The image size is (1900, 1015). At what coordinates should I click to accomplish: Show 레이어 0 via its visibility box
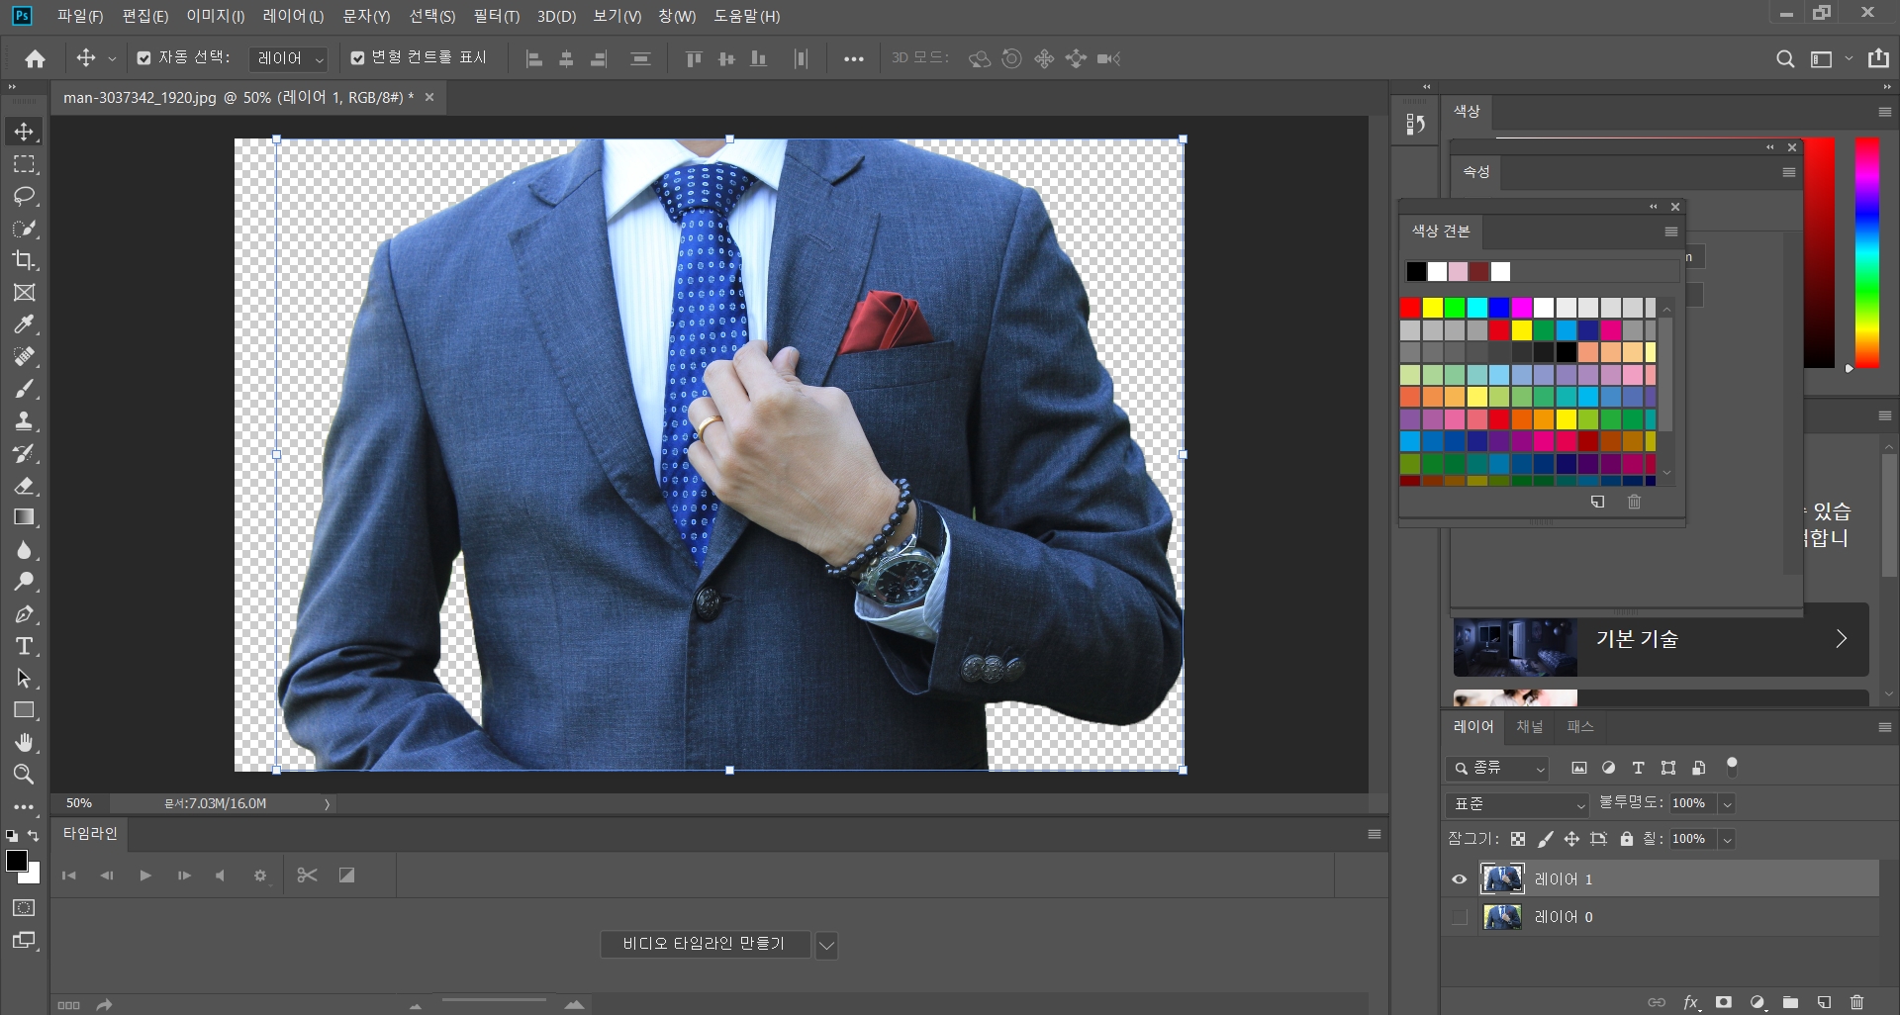pos(1459,917)
